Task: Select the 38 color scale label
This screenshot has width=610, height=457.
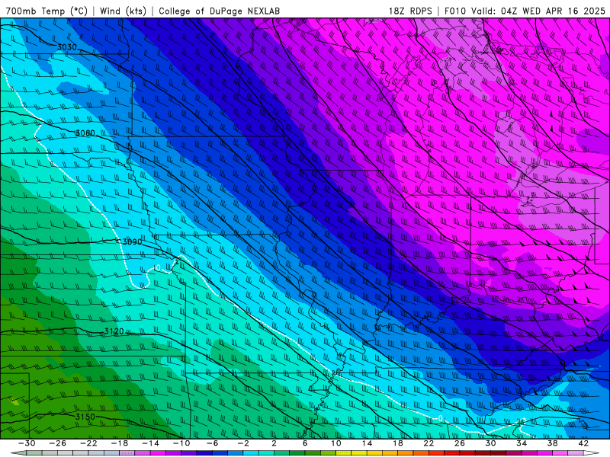Action: tap(552, 443)
